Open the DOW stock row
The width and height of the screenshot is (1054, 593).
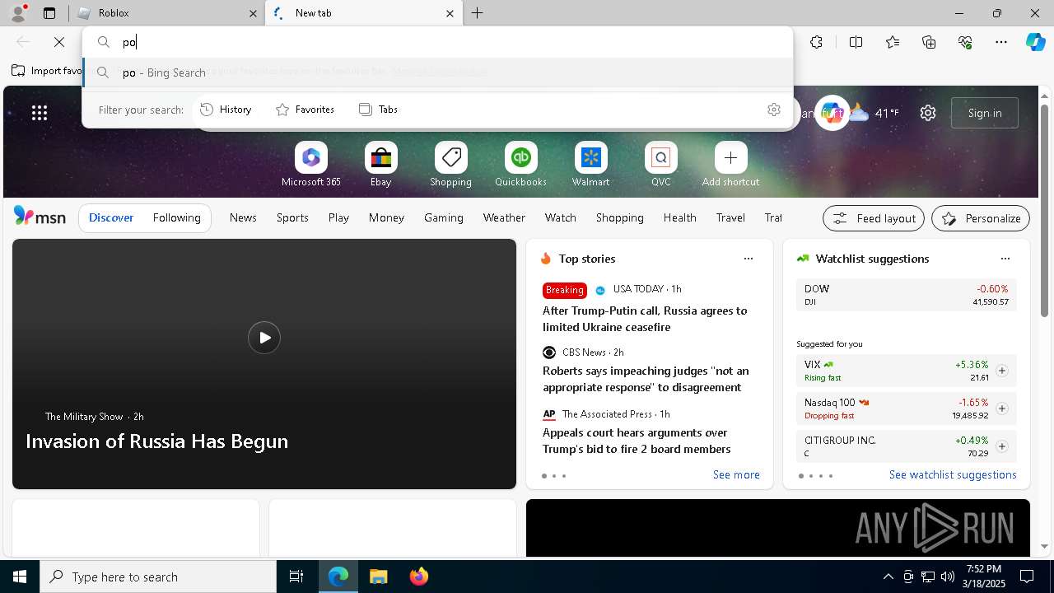tap(907, 295)
